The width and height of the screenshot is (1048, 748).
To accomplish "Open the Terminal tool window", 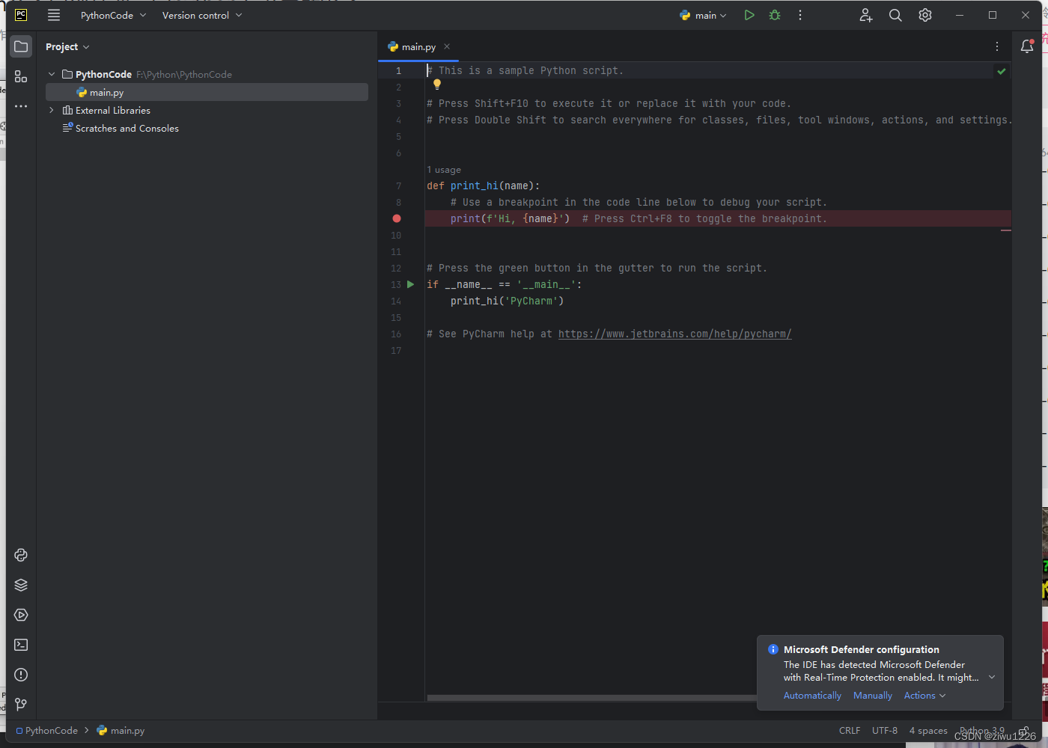I will (x=21, y=645).
